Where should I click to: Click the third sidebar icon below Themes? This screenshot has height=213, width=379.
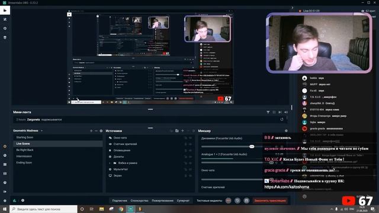[5, 28]
